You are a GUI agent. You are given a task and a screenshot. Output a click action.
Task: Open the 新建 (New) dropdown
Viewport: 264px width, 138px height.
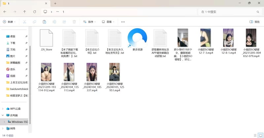9,22
